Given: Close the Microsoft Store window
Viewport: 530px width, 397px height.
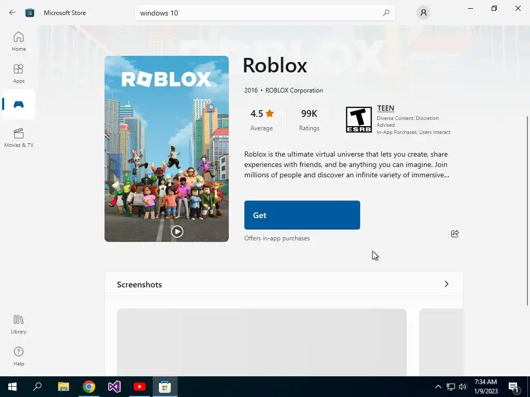Looking at the screenshot, I should 518,8.
